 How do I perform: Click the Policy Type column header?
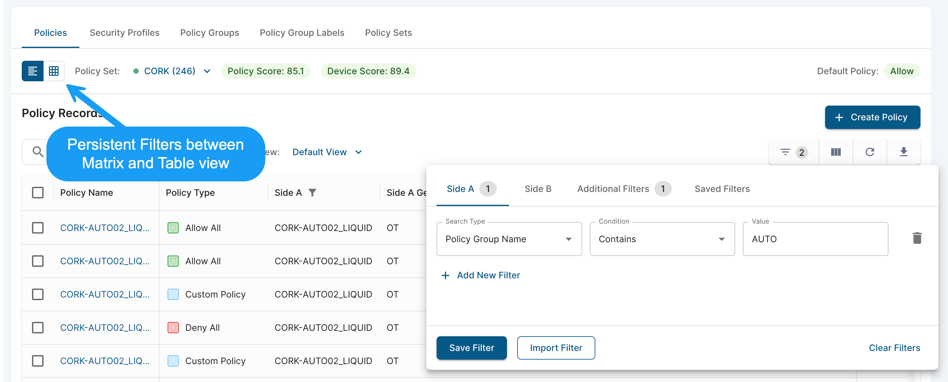pyautogui.click(x=190, y=193)
